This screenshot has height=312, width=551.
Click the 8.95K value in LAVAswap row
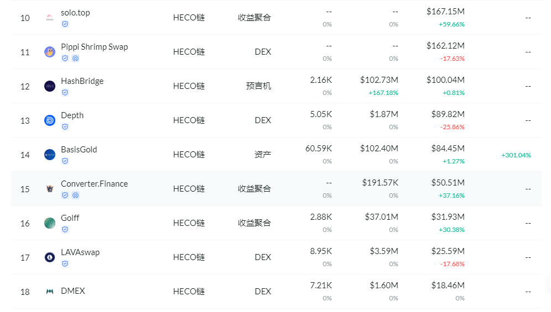tap(321, 251)
